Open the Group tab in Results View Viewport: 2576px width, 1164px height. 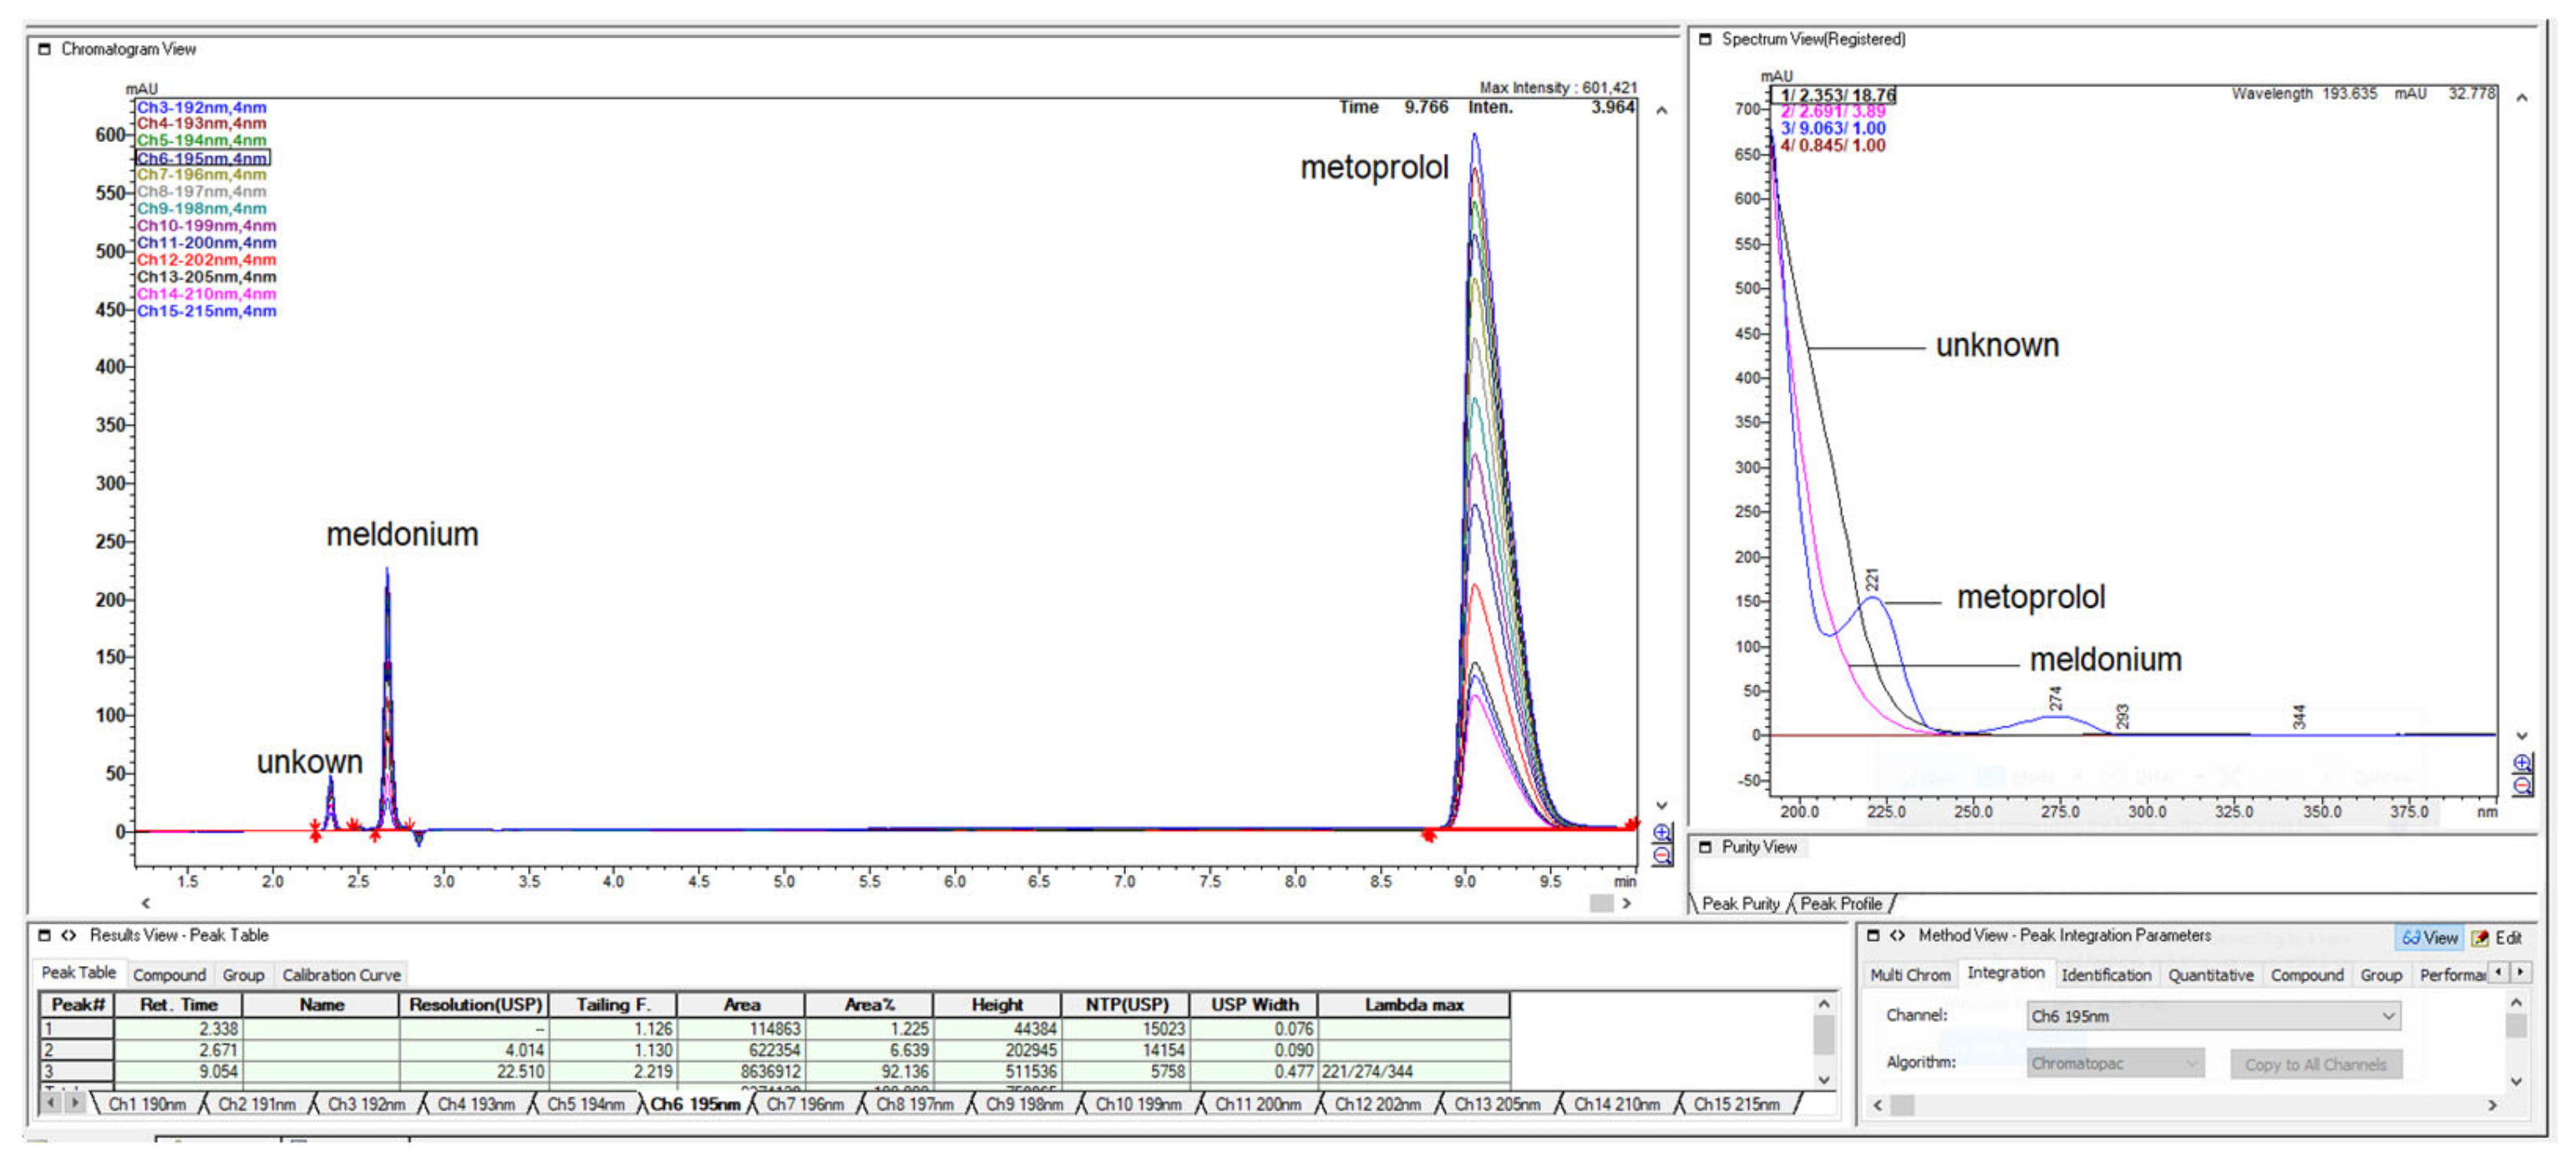[x=243, y=975]
